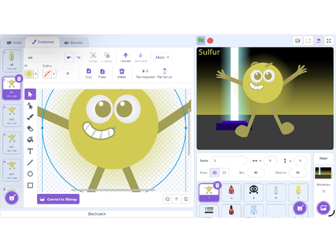Select the Line tool
Screen dimensions: 336x252
(x=30, y=162)
